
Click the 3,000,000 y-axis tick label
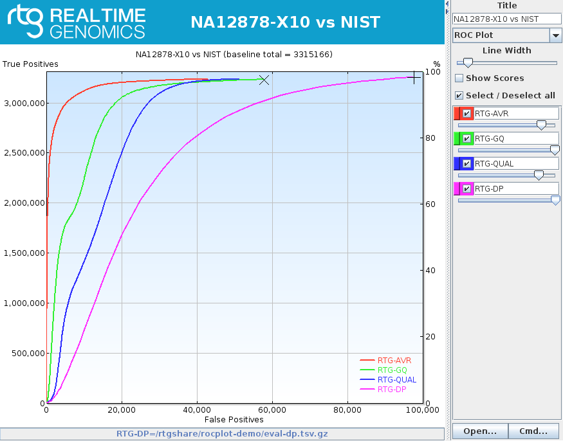(x=24, y=104)
